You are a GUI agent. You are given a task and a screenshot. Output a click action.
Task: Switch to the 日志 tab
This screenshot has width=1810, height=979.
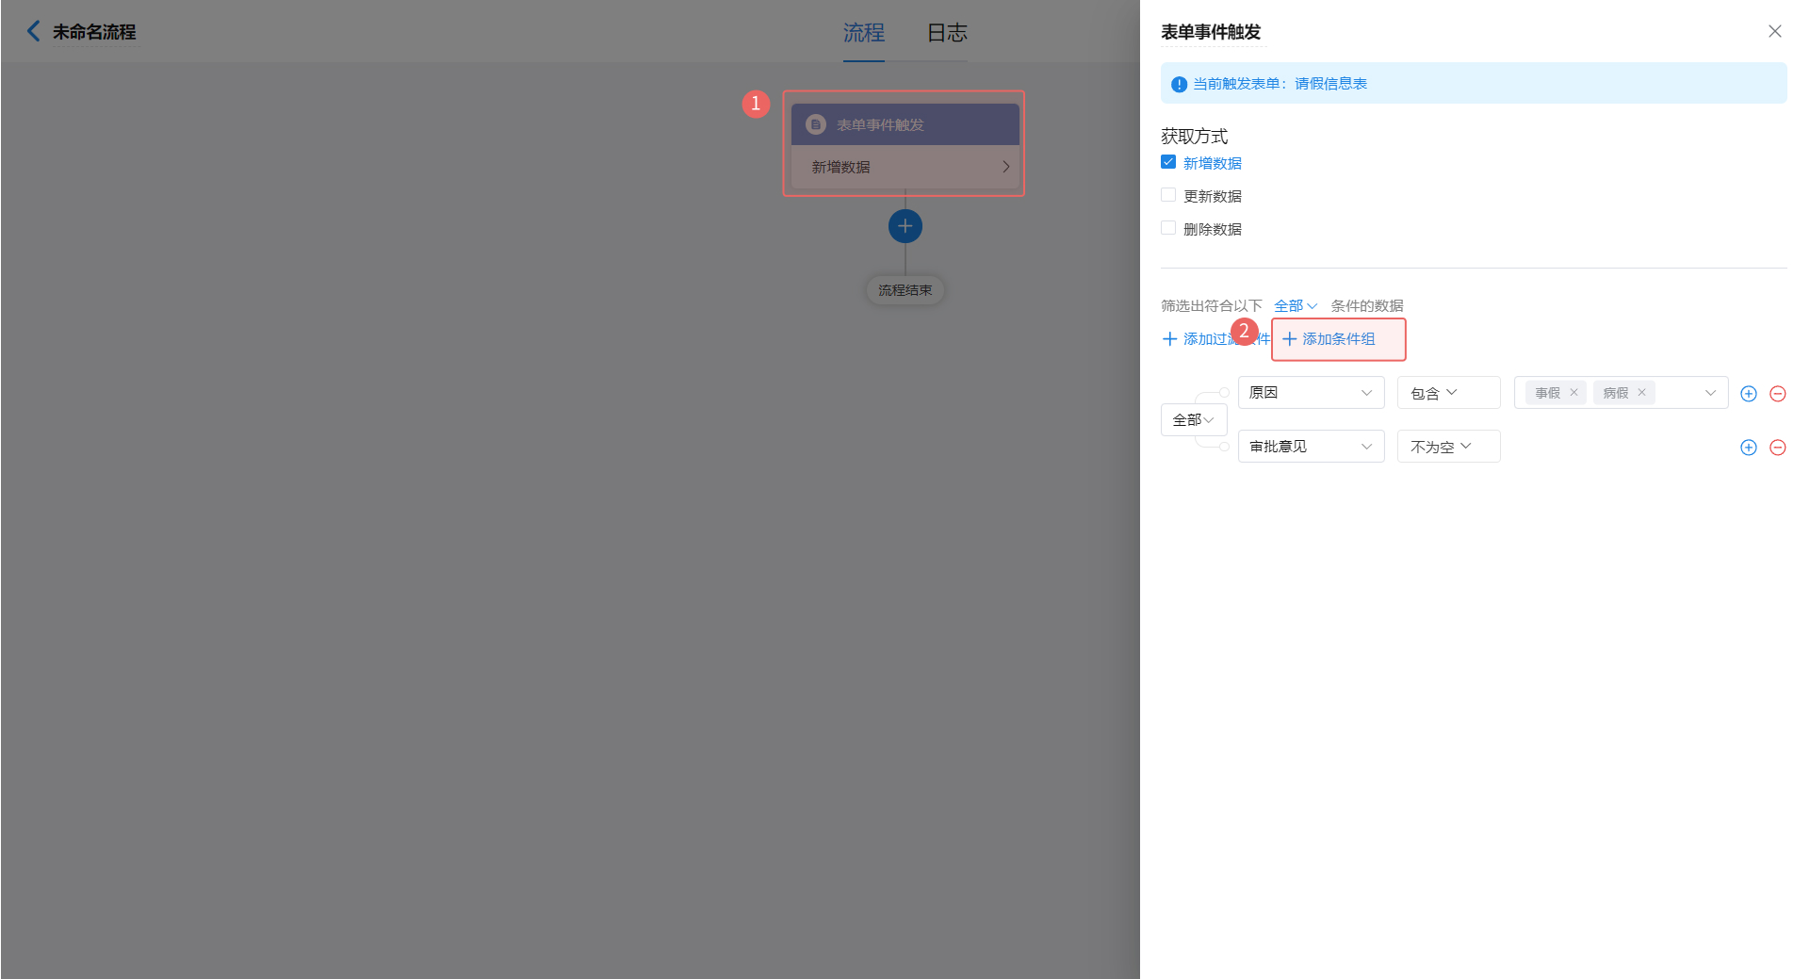947,33
